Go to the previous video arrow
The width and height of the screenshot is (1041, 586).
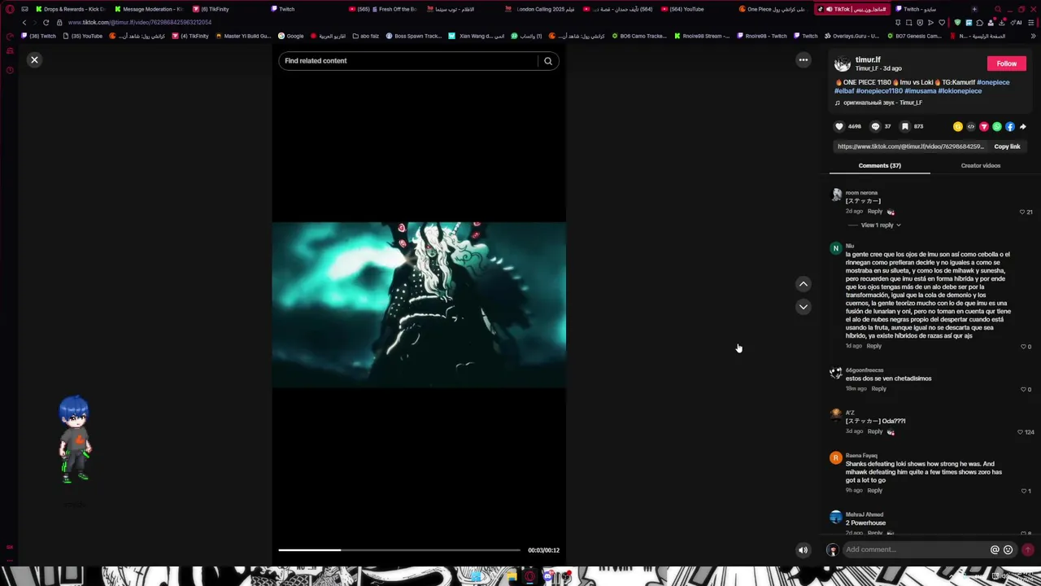[804, 284]
